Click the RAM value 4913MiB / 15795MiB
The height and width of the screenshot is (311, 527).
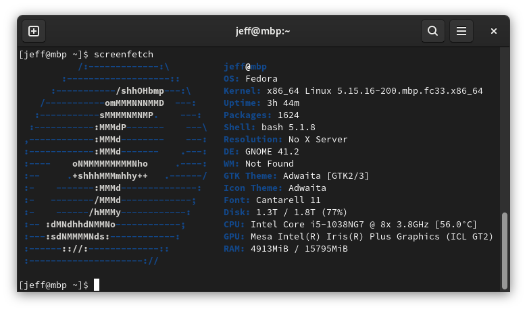299,249
